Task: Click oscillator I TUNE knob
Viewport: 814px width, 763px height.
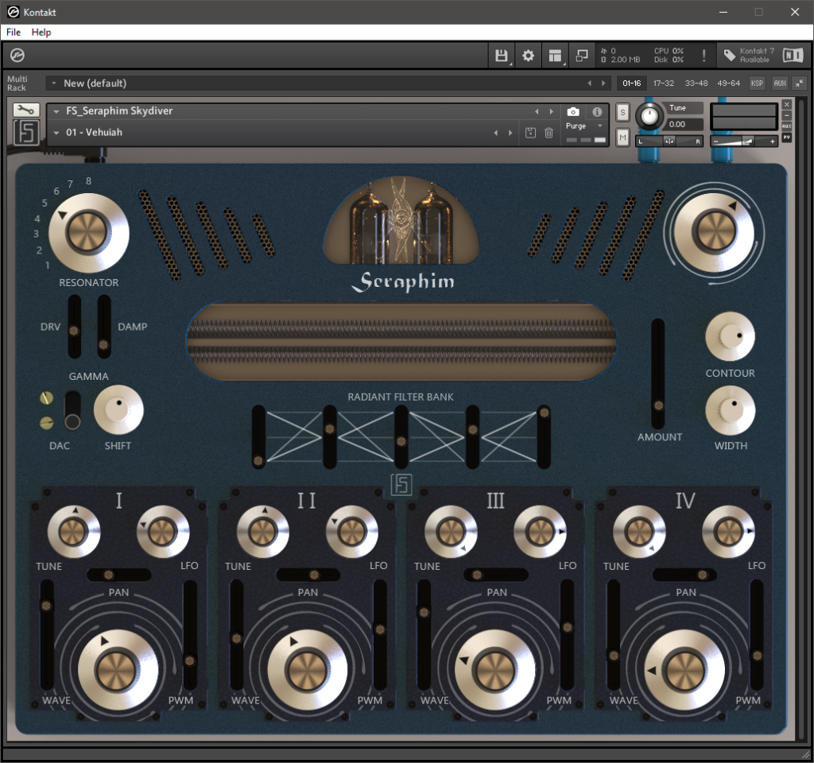Action: click(x=73, y=532)
